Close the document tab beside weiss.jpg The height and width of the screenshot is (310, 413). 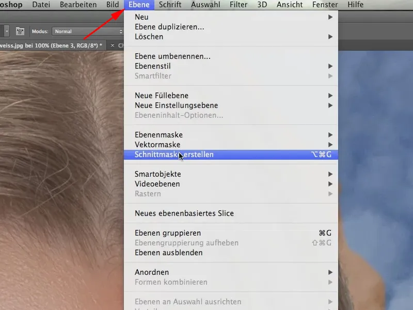click(113, 45)
